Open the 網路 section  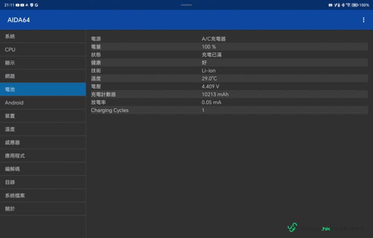tap(43, 76)
